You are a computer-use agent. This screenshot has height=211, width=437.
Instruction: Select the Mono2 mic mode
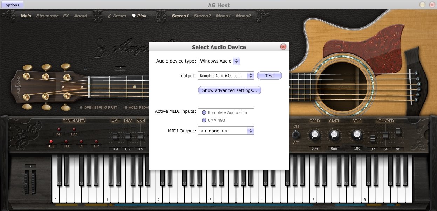244,16
